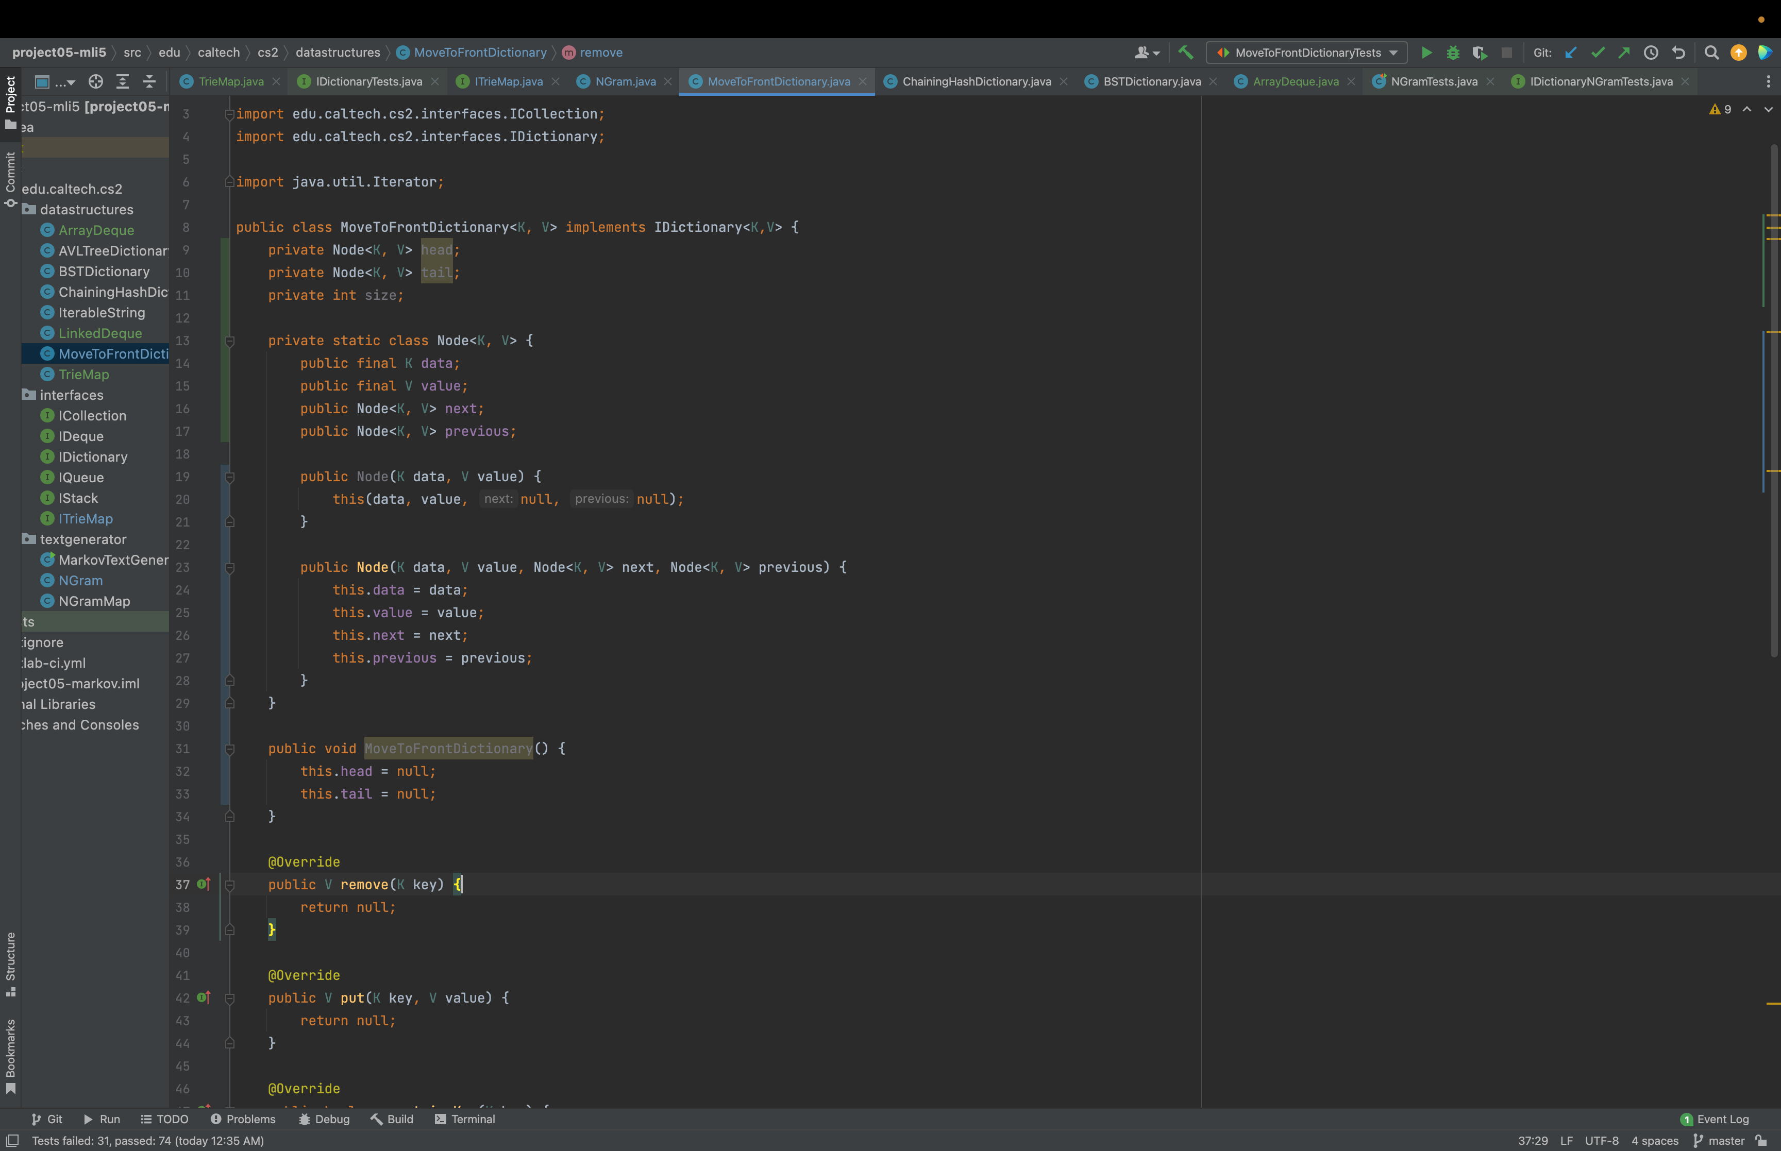Show Git history clock icon

coord(1651,53)
